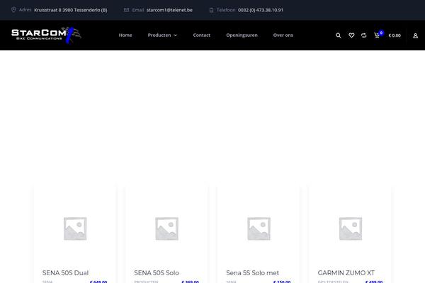This screenshot has width=425, height=283.
Task: Go to the Home menu item
Action: pyautogui.click(x=125, y=35)
